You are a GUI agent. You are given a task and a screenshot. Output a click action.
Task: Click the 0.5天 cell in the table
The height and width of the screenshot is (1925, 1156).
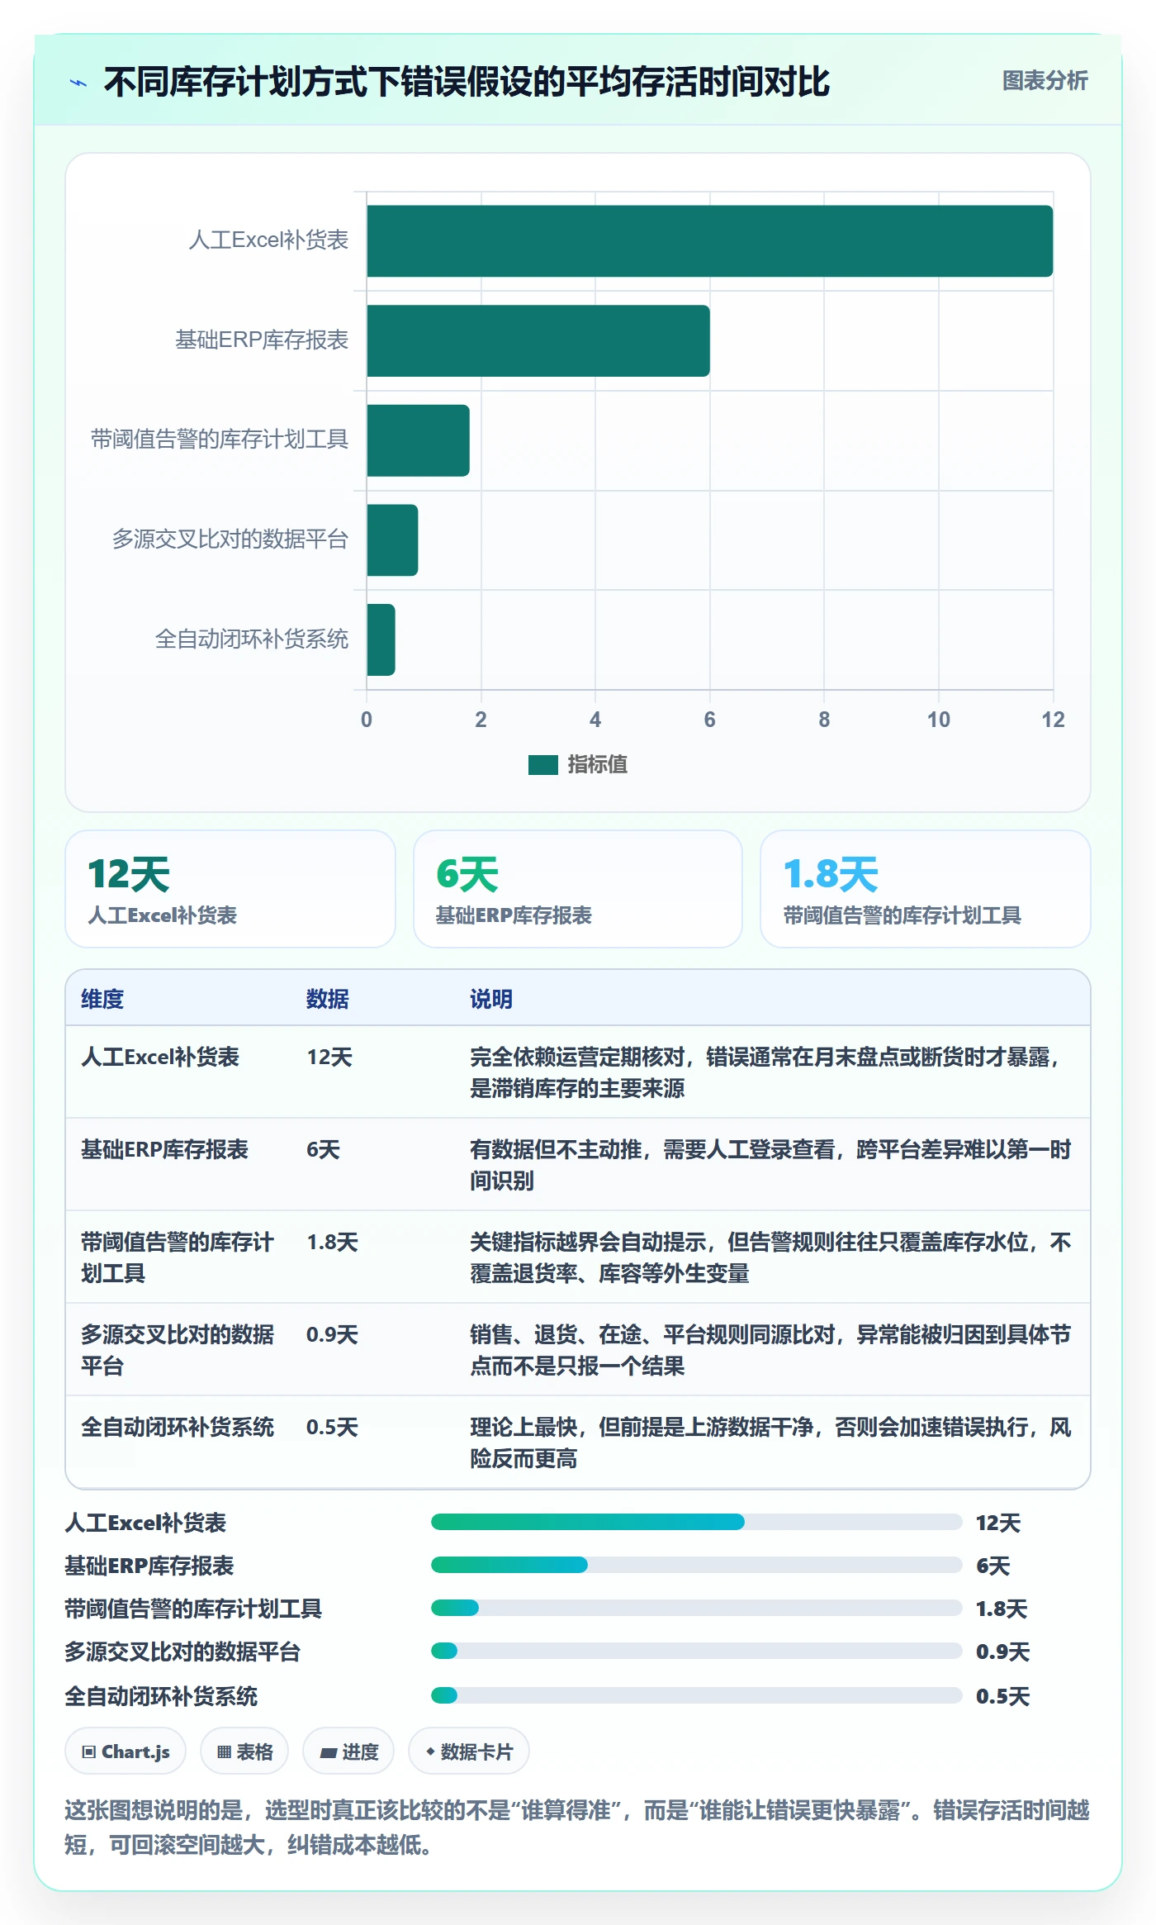point(332,1427)
